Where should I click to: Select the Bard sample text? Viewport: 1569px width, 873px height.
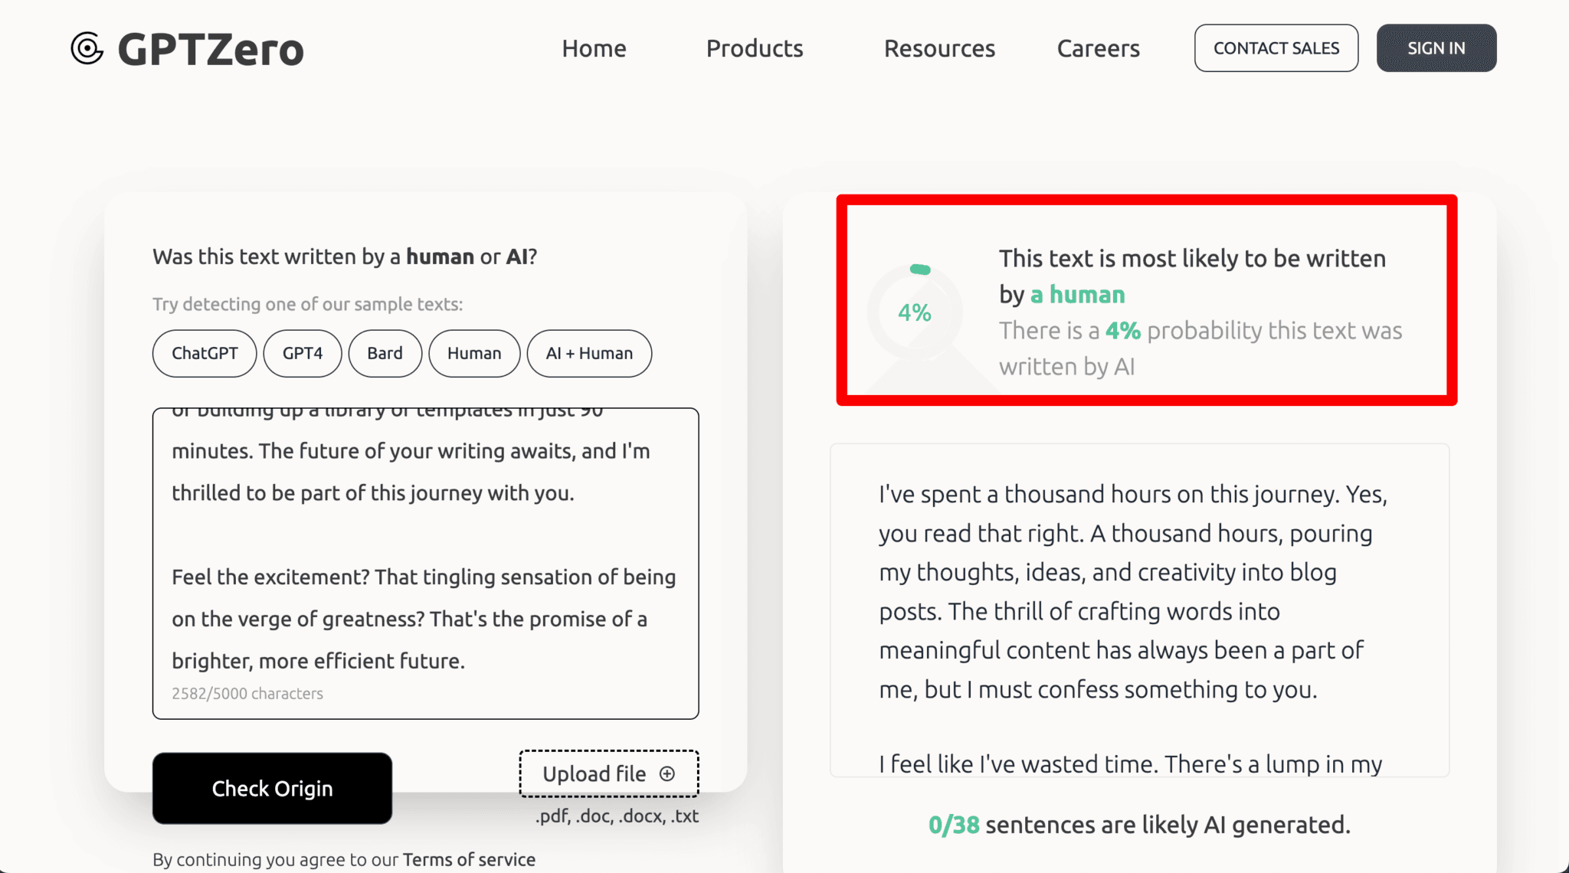(x=385, y=353)
